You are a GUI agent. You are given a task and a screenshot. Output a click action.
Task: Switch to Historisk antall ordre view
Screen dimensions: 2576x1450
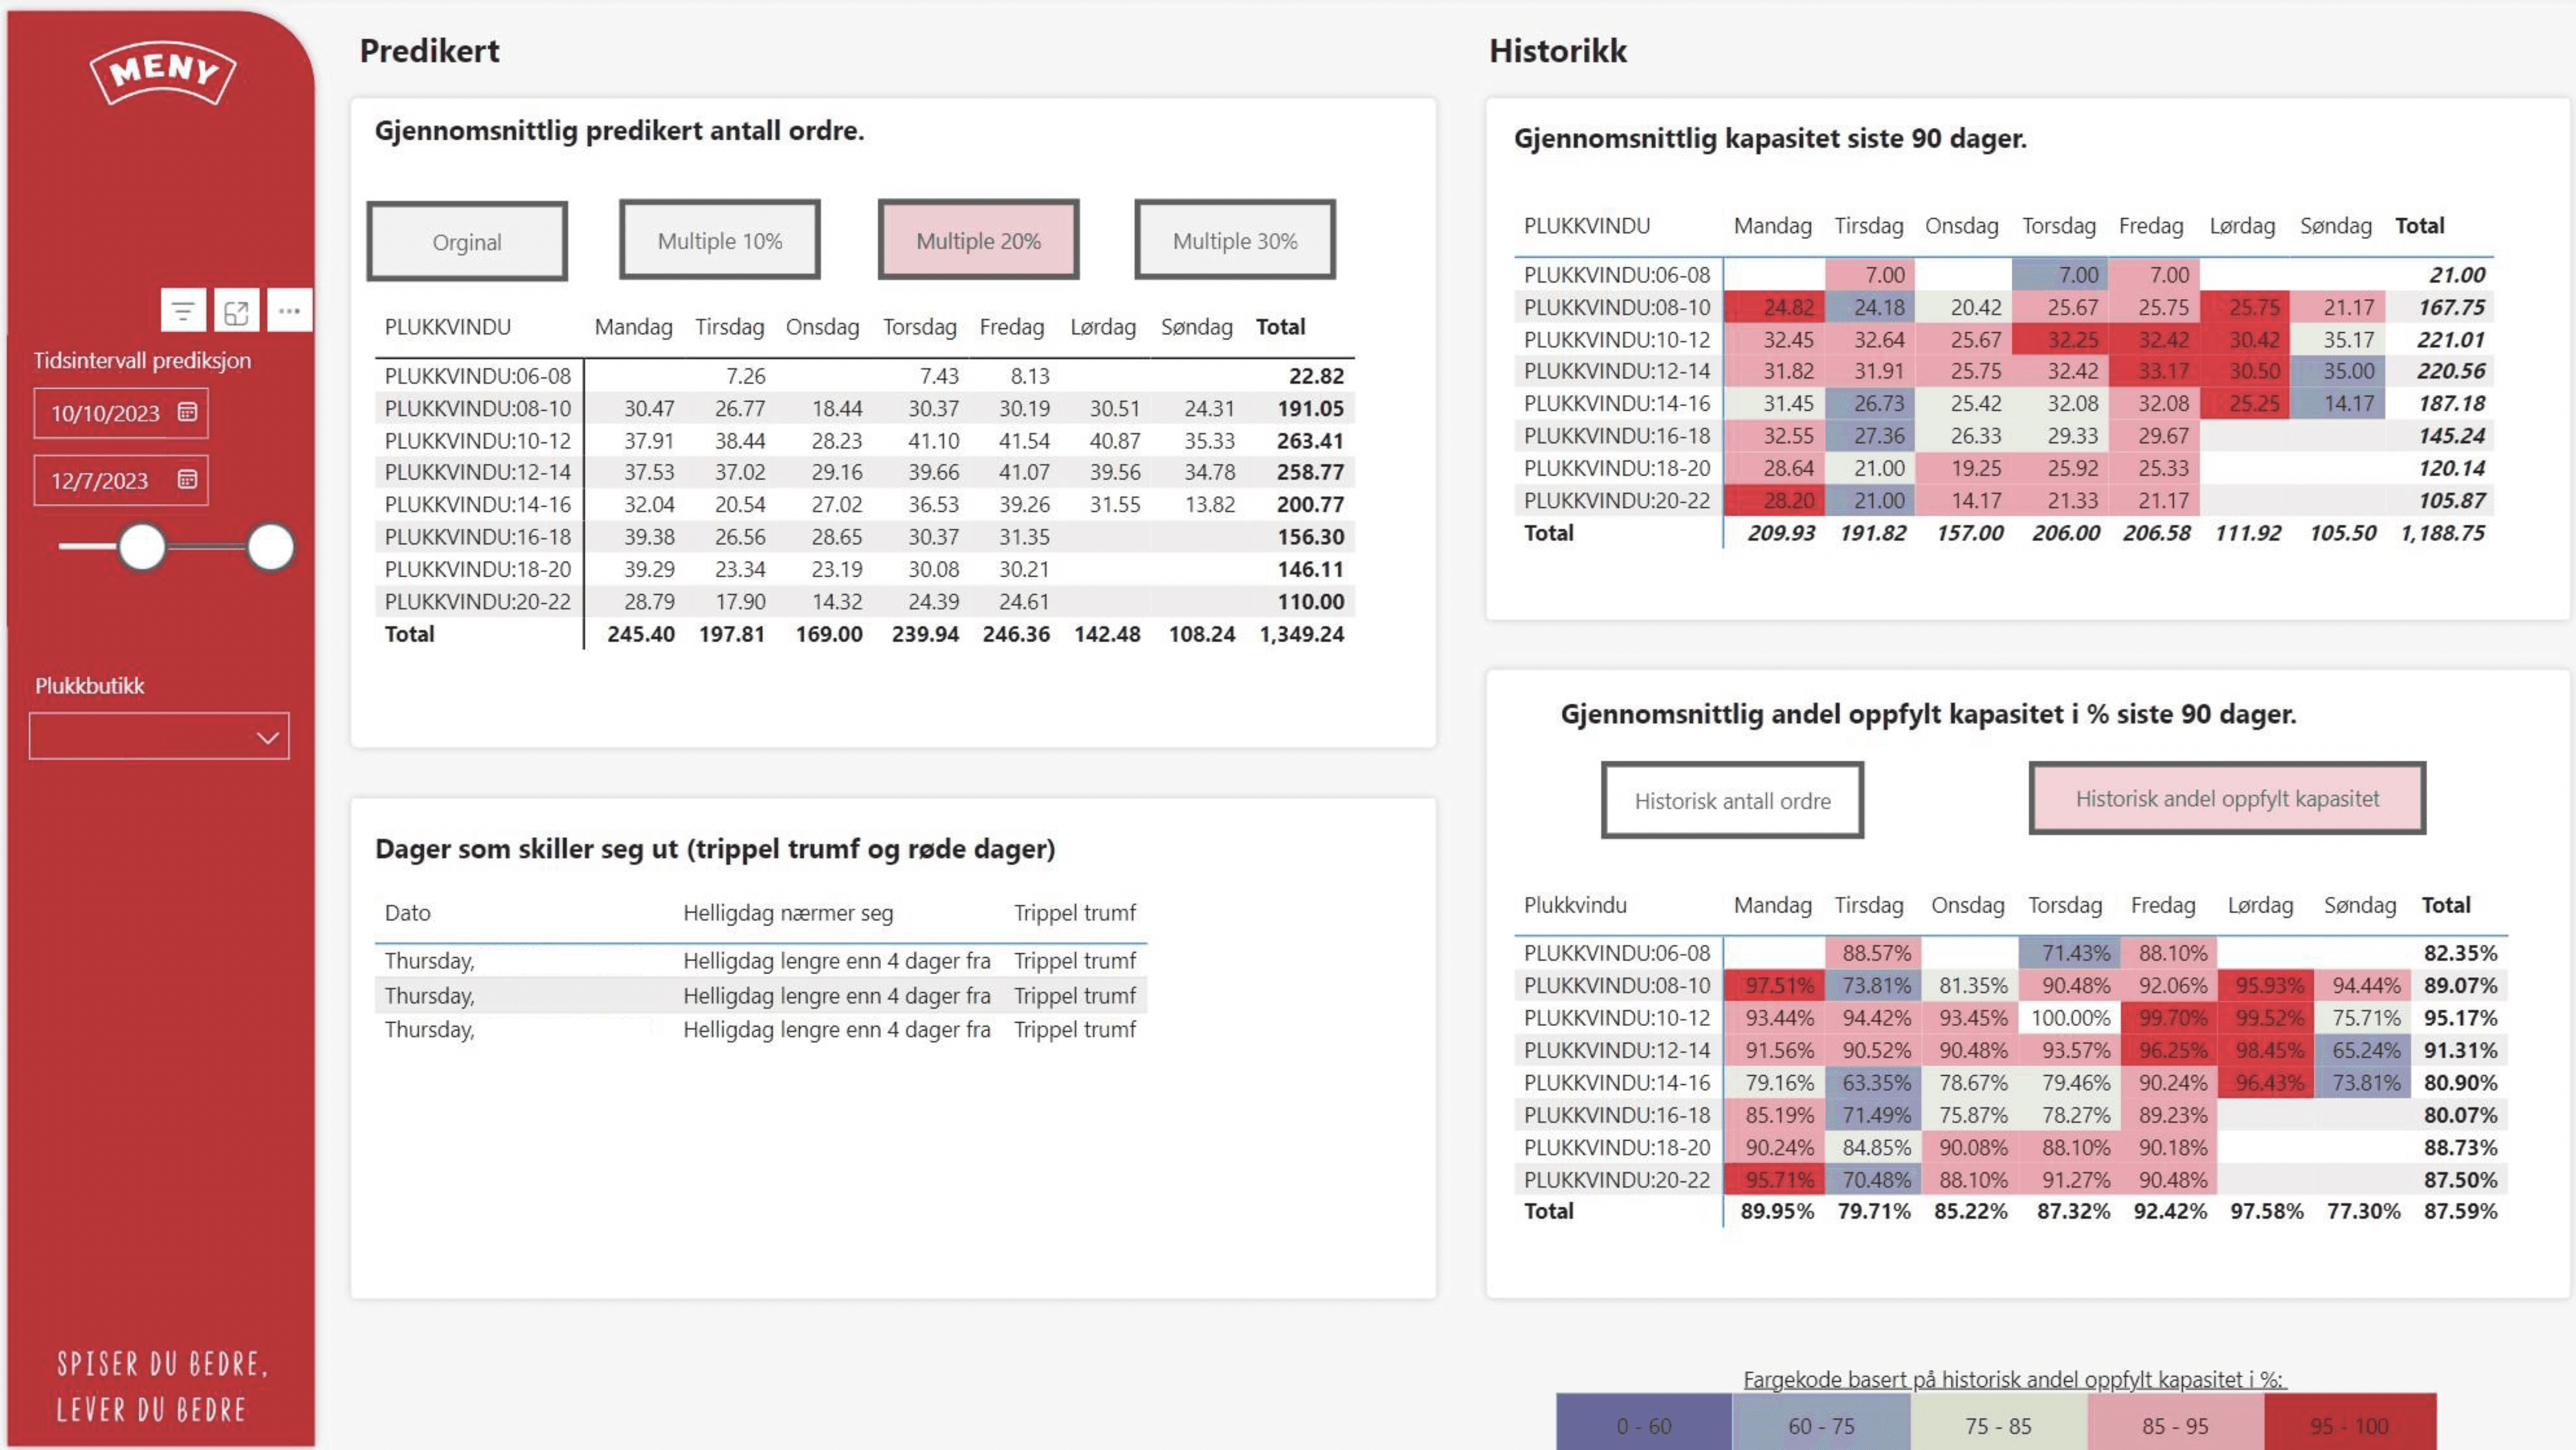tap(1732, 800)
